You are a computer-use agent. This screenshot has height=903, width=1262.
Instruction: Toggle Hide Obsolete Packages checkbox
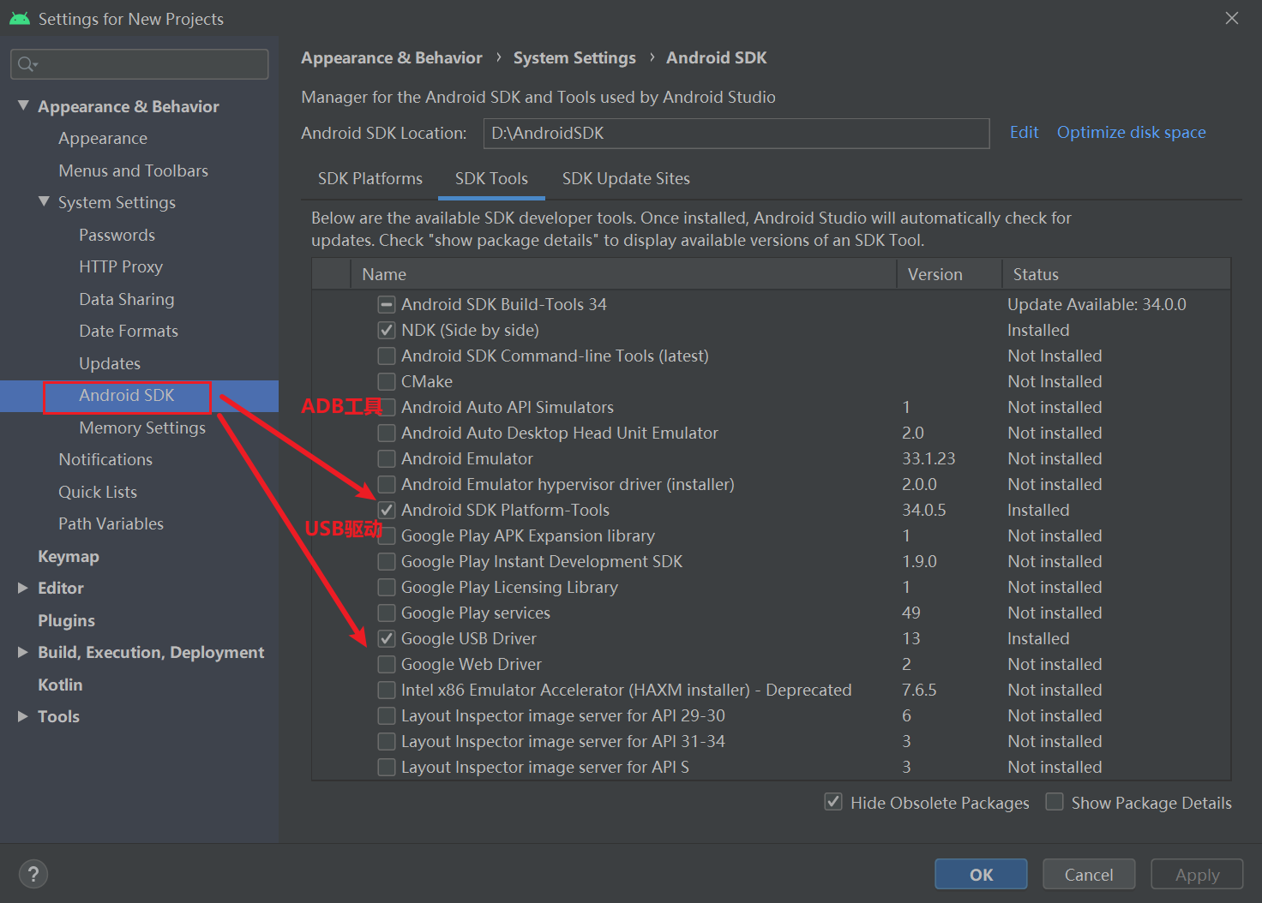(x=832, y=802)
